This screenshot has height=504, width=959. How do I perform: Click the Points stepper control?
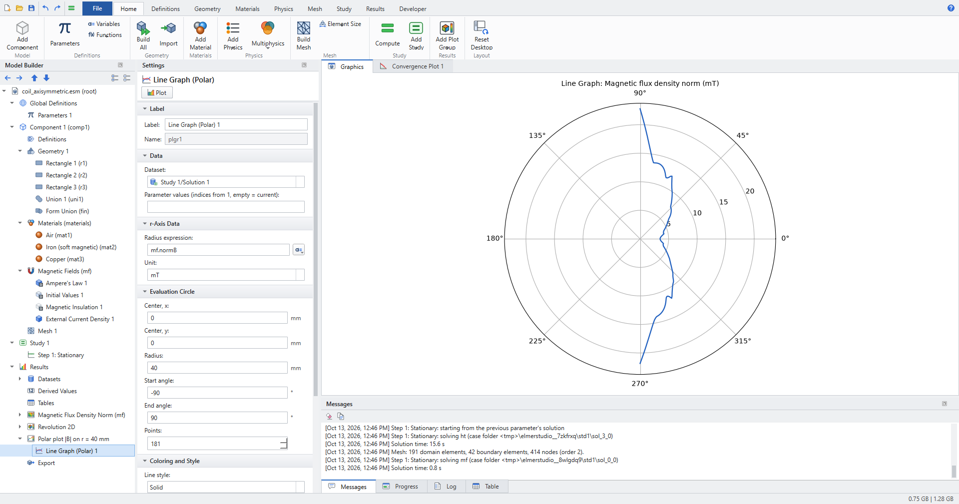pos(284,444)
